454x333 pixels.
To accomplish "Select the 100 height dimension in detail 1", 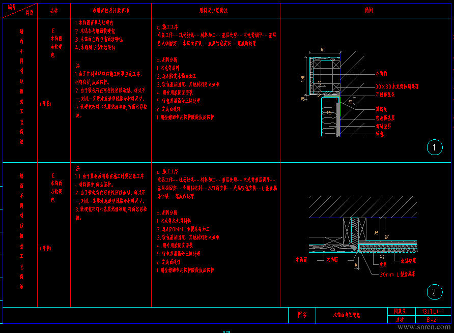I will point(302,79).
